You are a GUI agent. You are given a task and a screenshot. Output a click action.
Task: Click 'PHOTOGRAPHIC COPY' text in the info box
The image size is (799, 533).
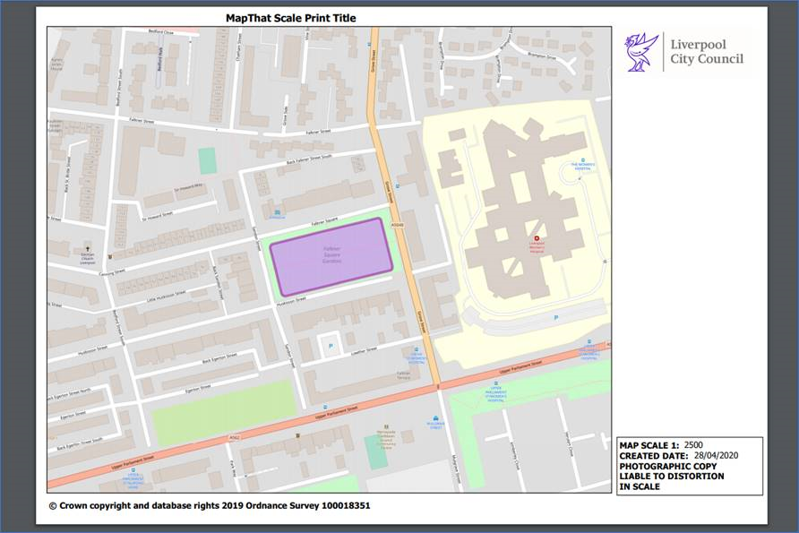point(668,466)
